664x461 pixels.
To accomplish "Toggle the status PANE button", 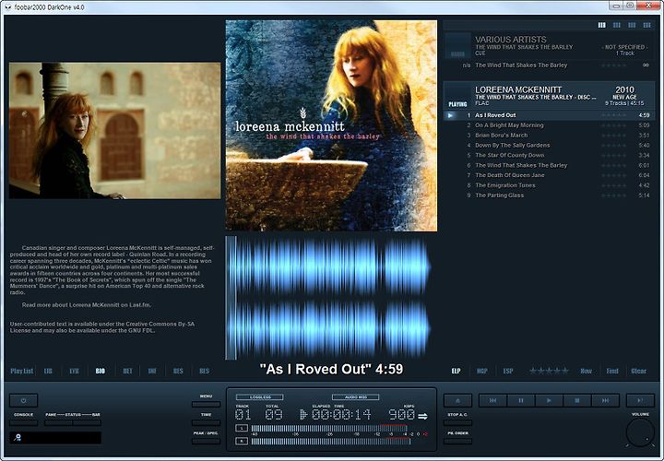I will click(58, 422).
